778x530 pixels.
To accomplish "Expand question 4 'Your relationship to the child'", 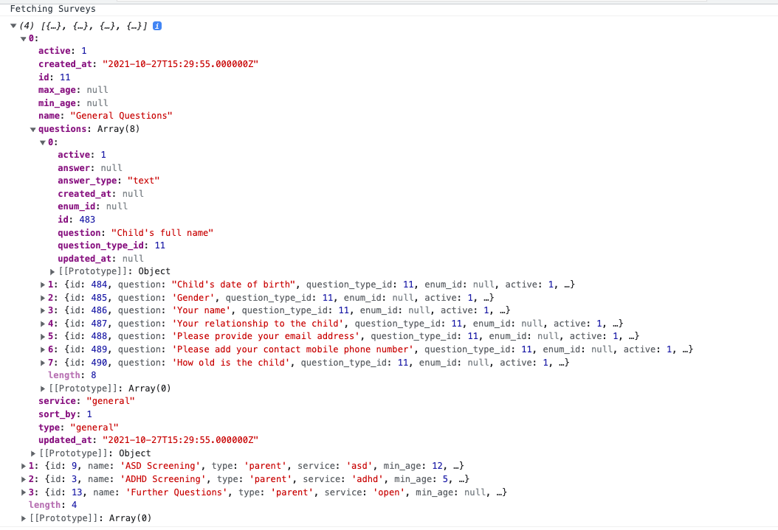I will [x=43, y=324].
